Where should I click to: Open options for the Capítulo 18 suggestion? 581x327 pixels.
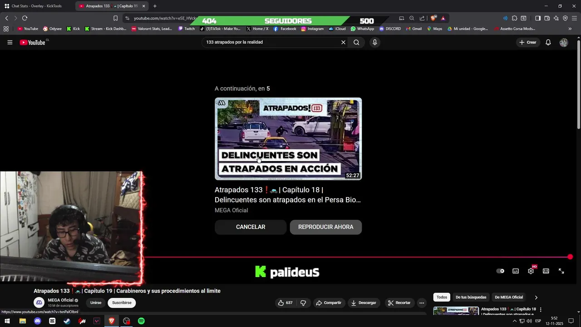541,310
